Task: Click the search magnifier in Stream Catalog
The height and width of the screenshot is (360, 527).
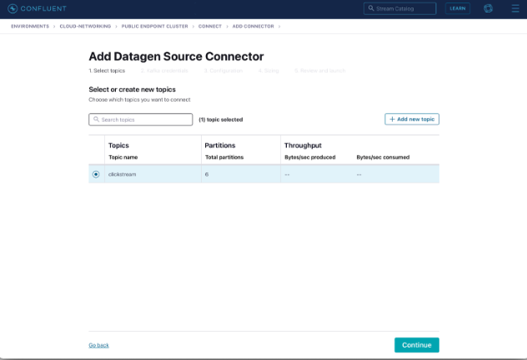Action: [371, 8]
